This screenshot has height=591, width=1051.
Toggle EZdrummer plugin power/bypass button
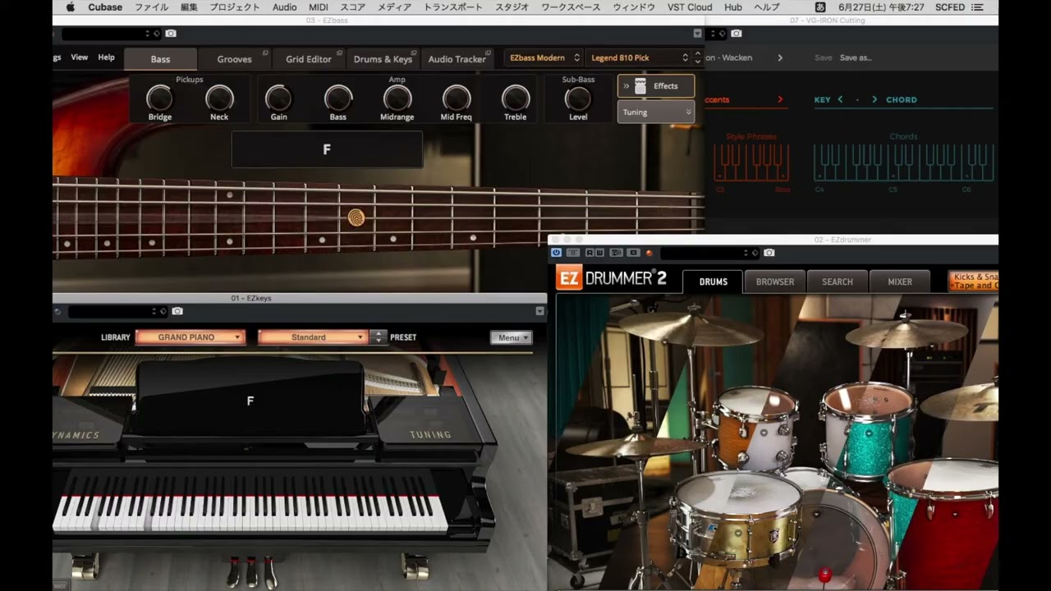click(x=557, y=253)
